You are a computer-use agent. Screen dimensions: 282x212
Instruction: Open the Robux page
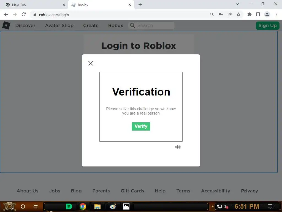[116, 25]
